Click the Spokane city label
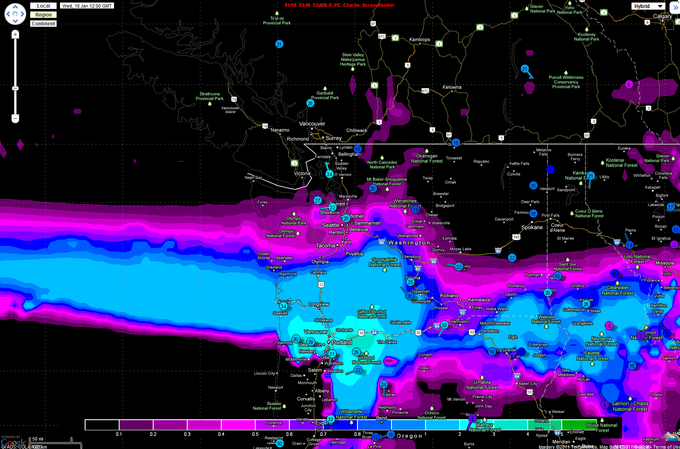This screenshot has width=680, height=449. coord(532,227)
